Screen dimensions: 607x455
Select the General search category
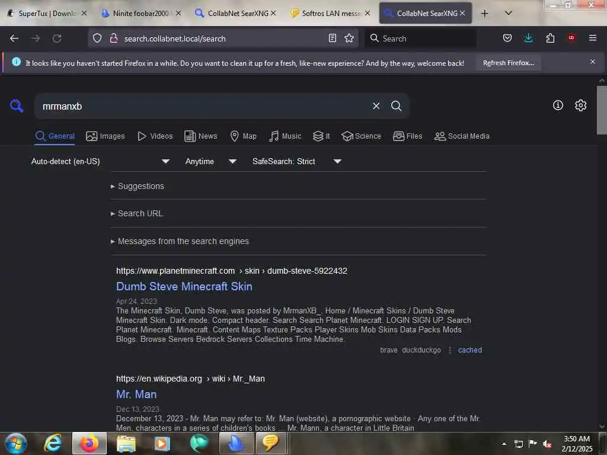pyautogui.click(x=55, y=136)
